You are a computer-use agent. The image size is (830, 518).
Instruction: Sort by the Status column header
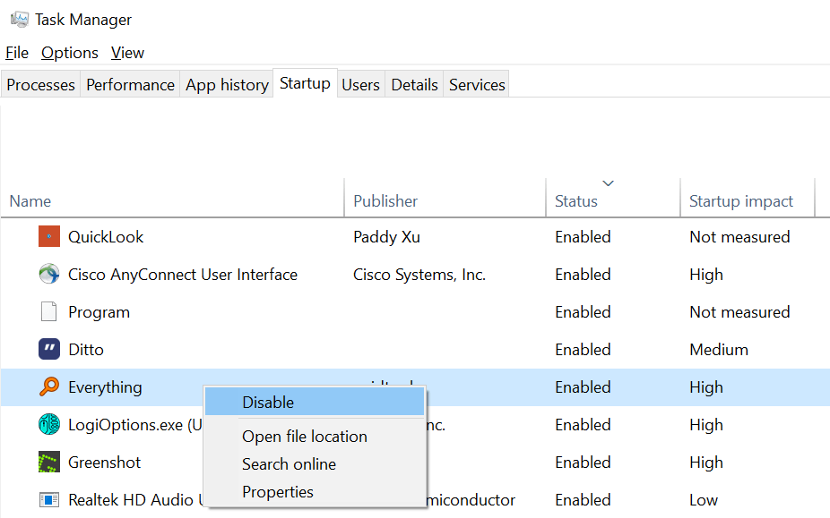click(x=576, y=201)
